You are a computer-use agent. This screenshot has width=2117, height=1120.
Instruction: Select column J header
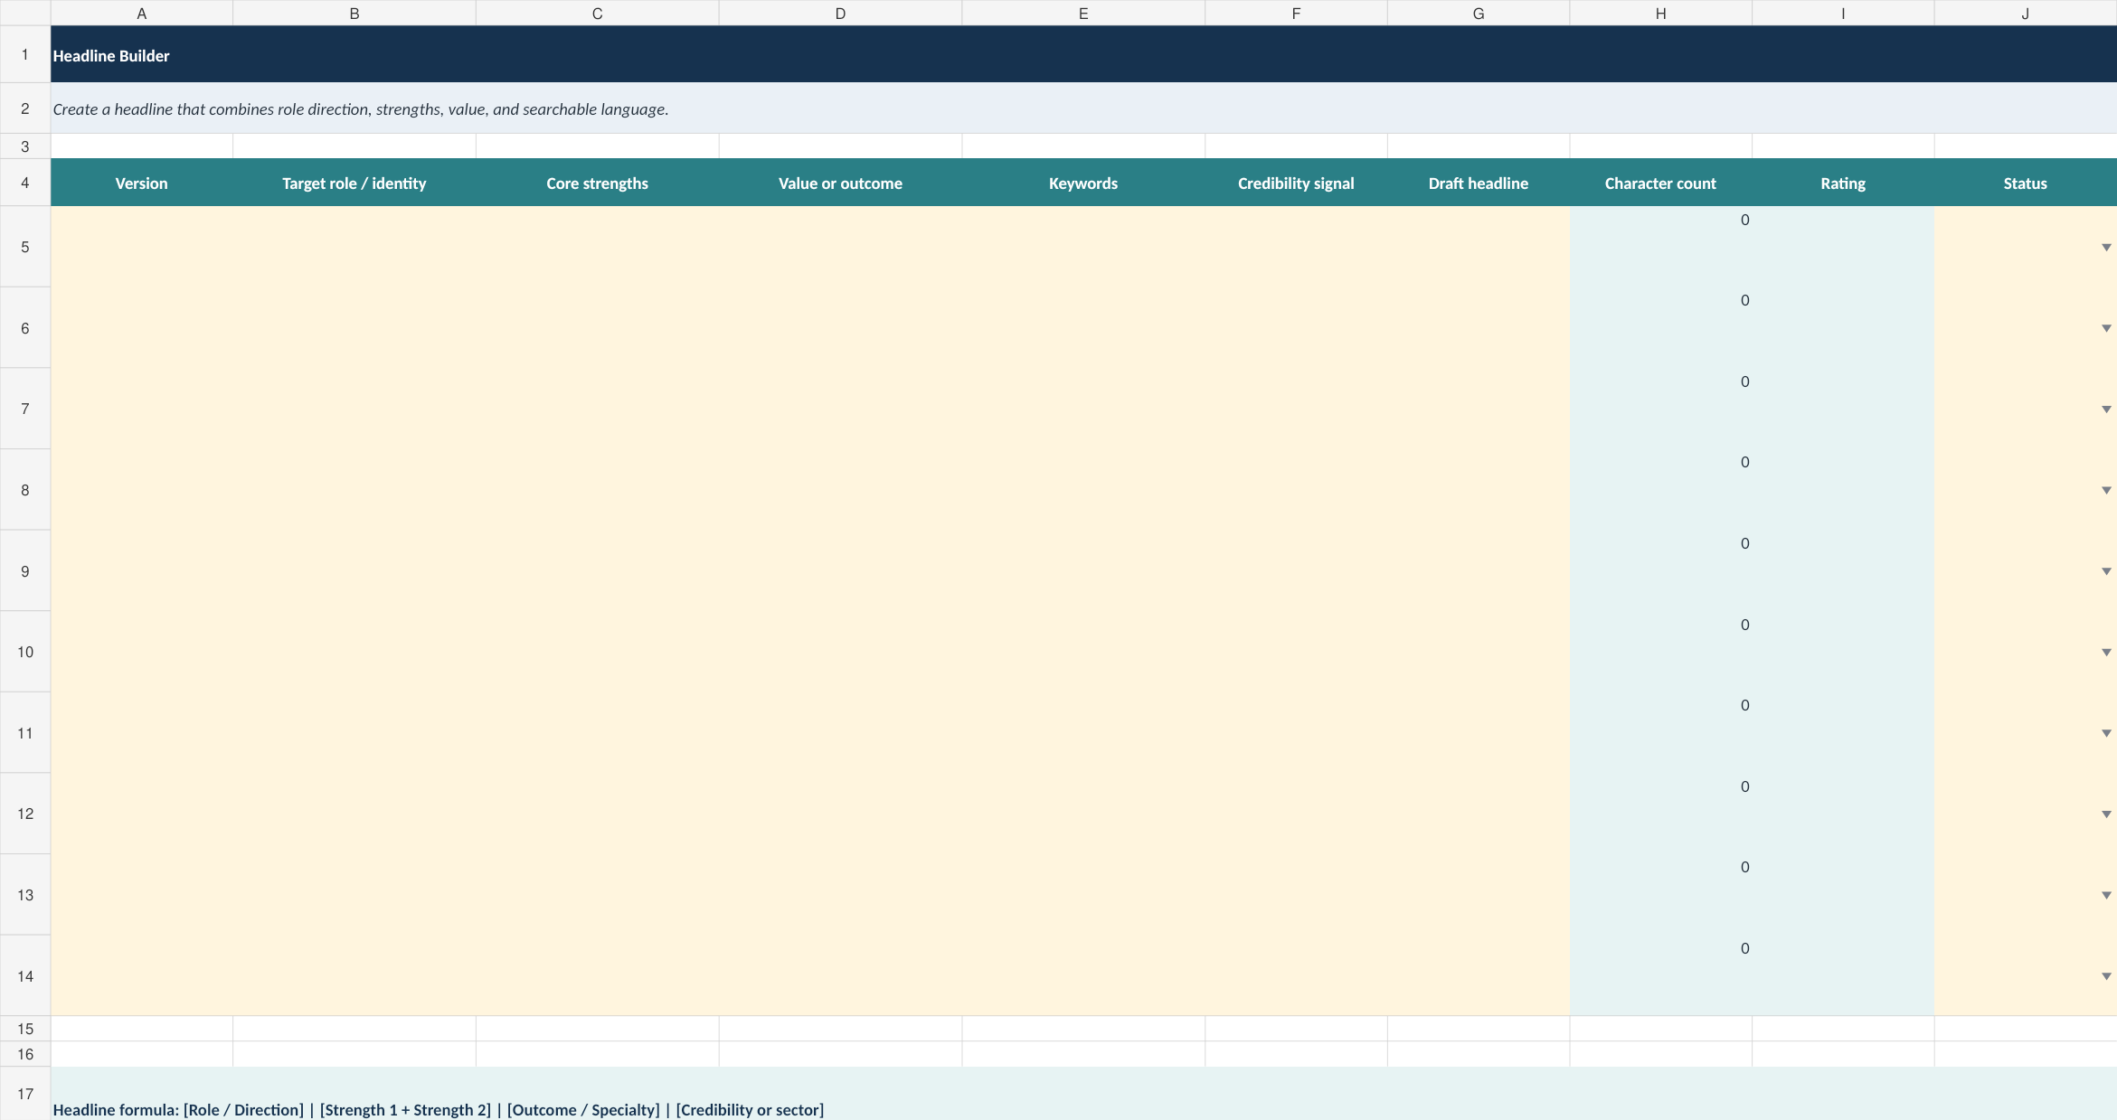tap(2026, 13)
